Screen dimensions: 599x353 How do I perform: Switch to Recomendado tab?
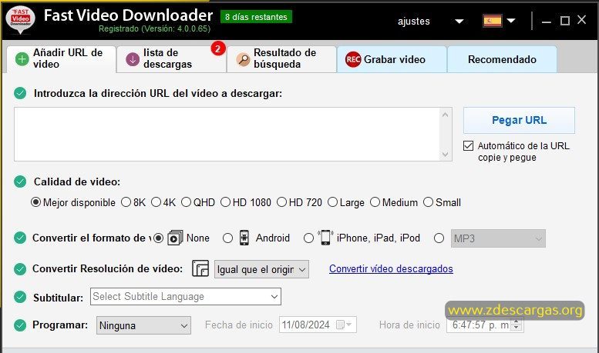pyautogui.click(x=502, y=59)
